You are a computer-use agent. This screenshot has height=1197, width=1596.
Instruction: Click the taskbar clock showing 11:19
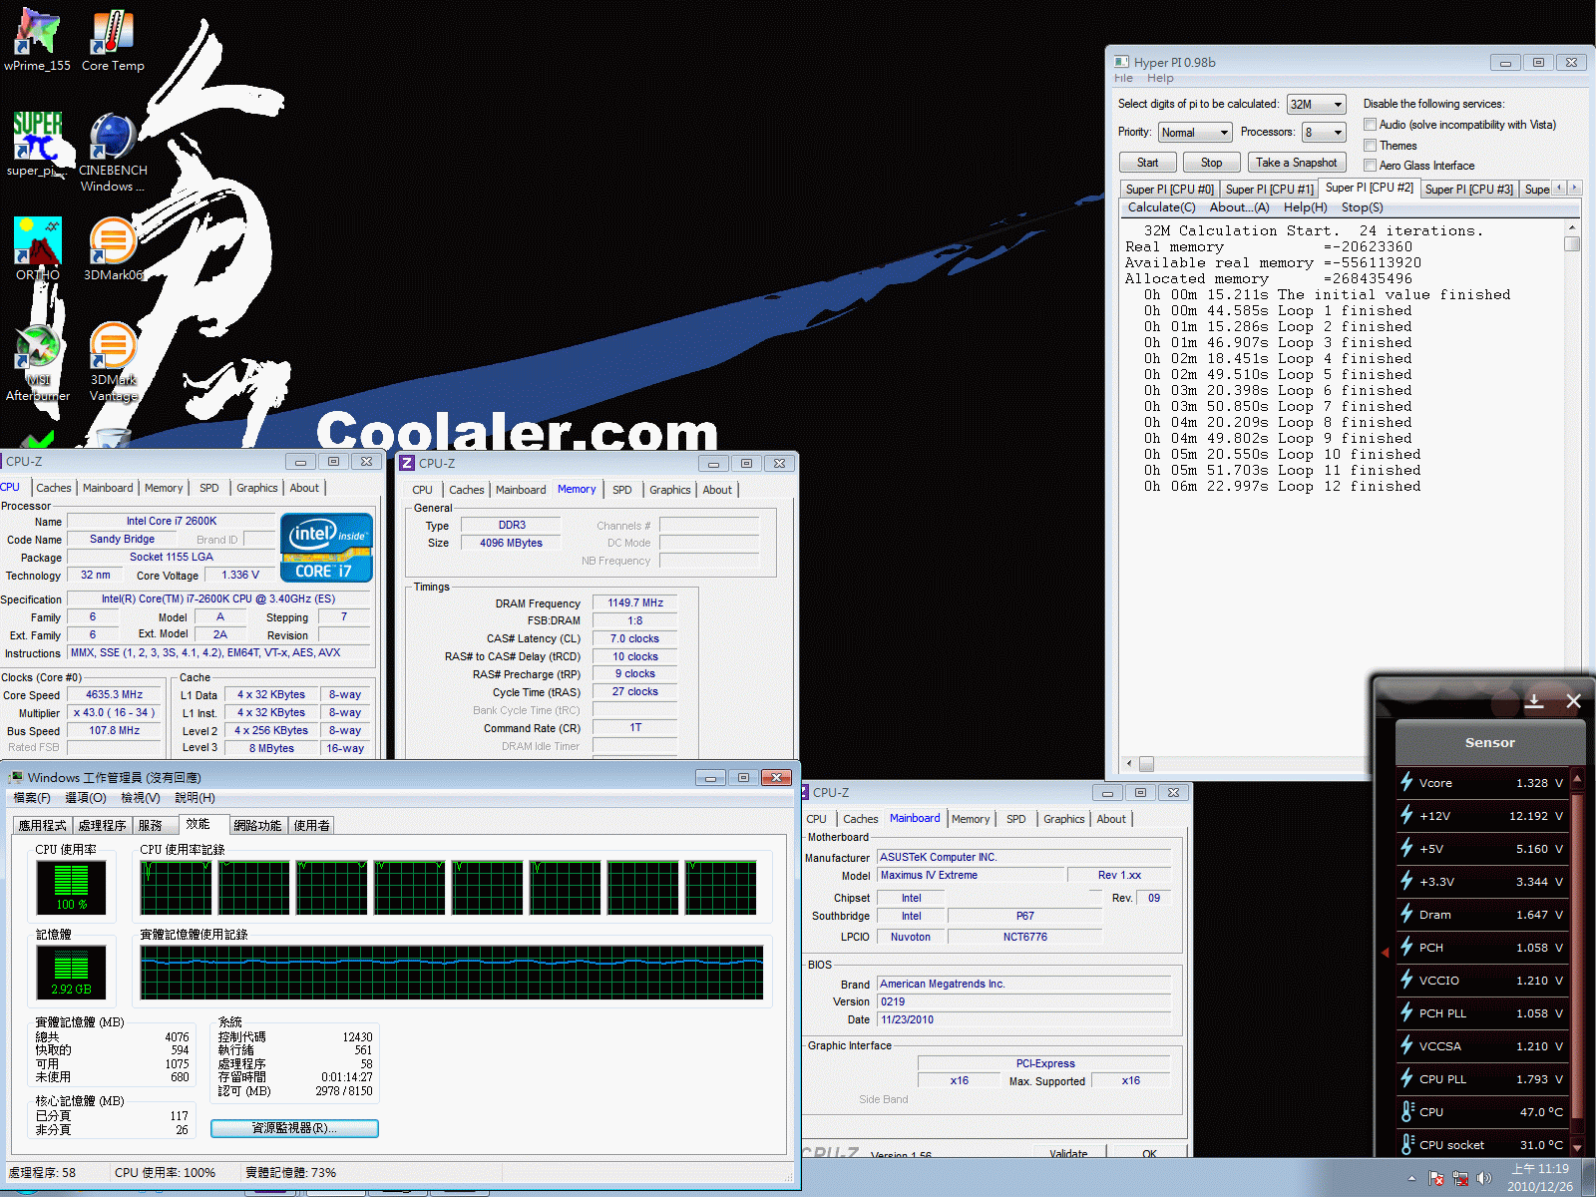click(1539, 1177)
